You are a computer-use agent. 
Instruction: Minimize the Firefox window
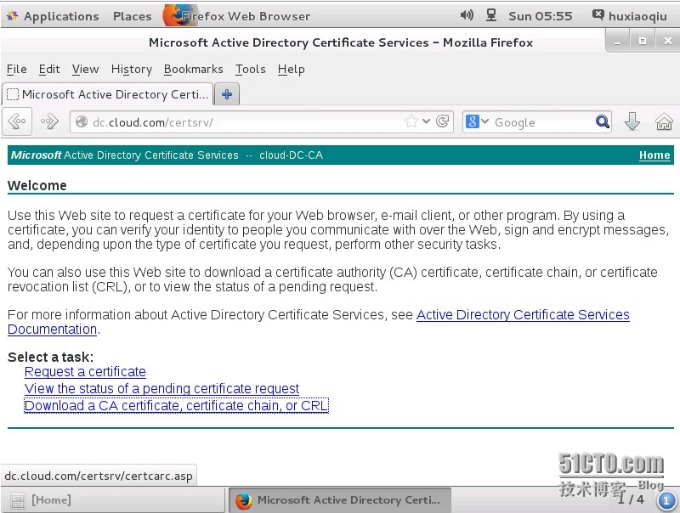617,41
